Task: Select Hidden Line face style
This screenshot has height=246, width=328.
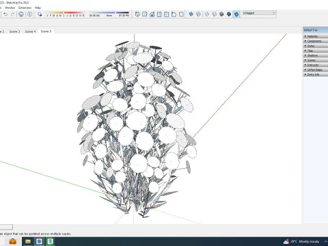Action: (x=214, y=14)
